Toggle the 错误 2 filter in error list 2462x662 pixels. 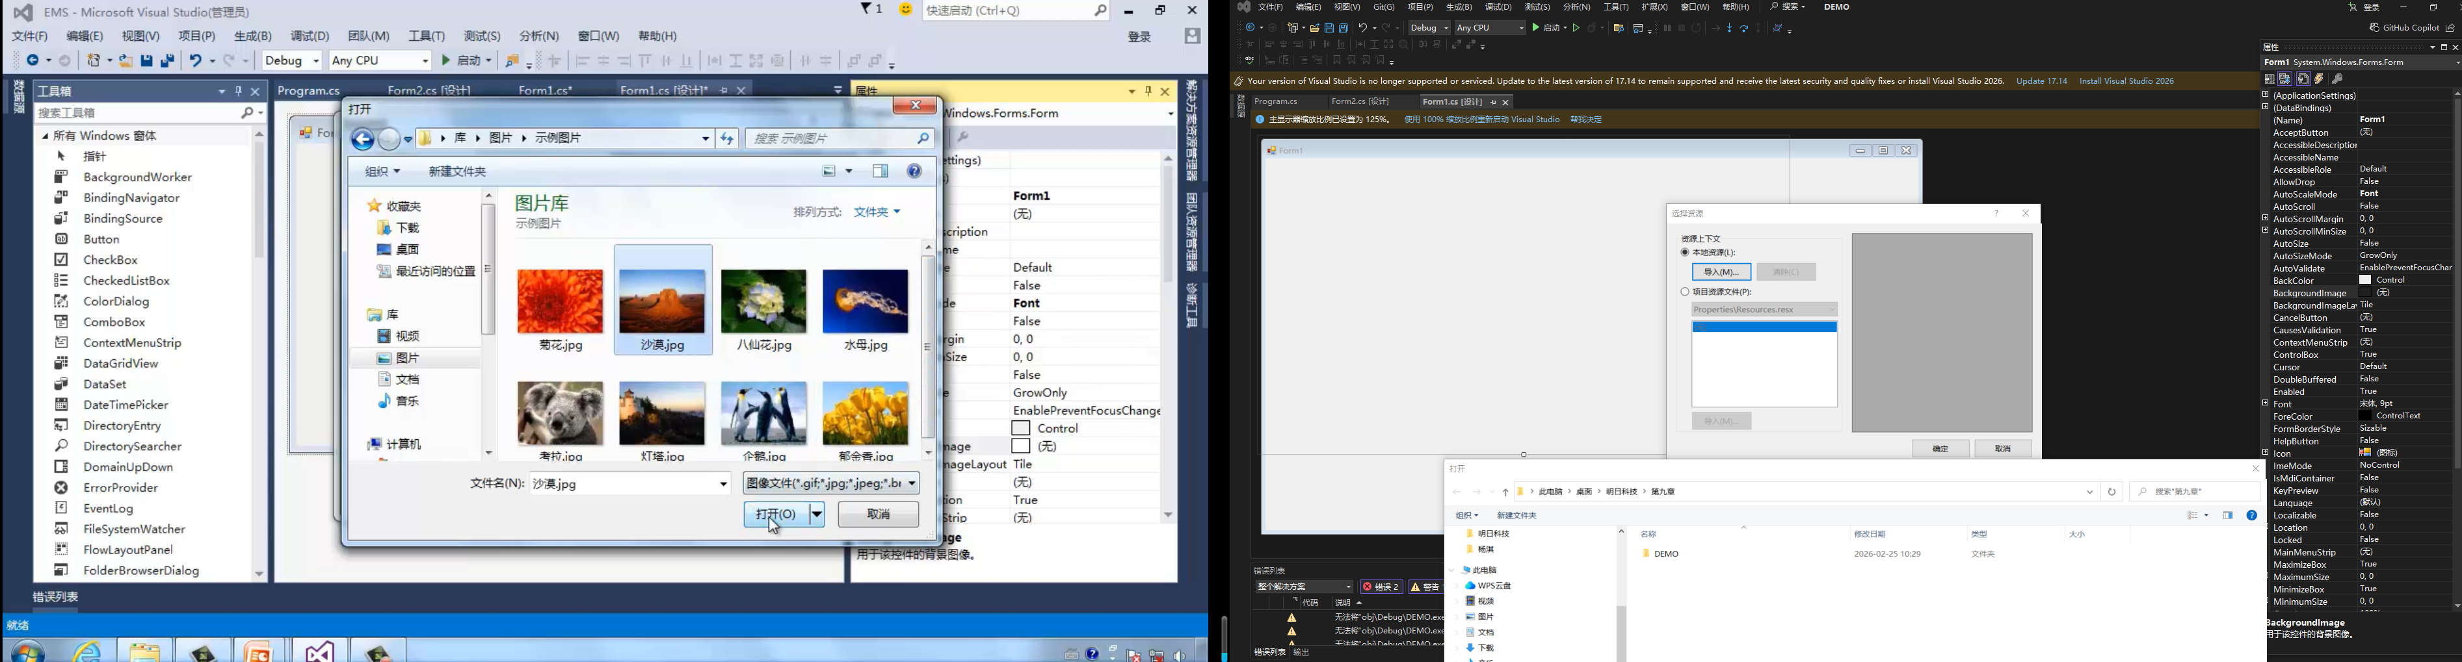click(x=1381, y=587)
